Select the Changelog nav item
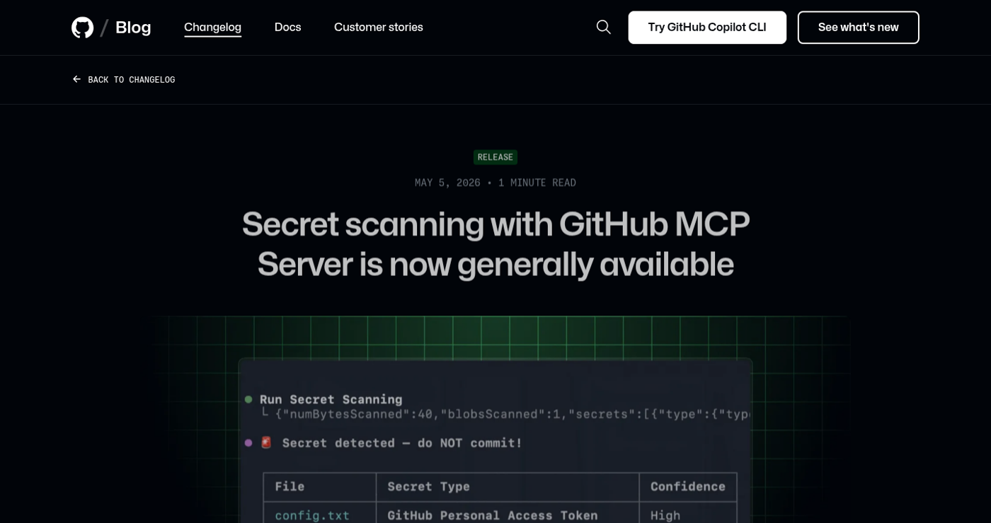The image size is (991, 523). (x=212, y=27)
